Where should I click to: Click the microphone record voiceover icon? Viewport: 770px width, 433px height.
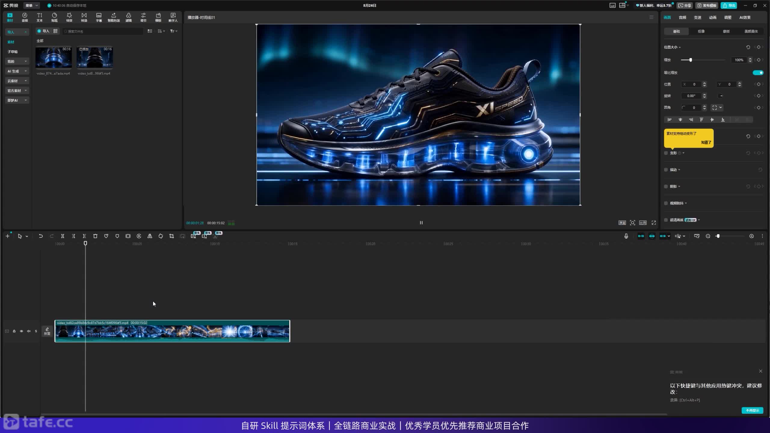coord(626,236)
